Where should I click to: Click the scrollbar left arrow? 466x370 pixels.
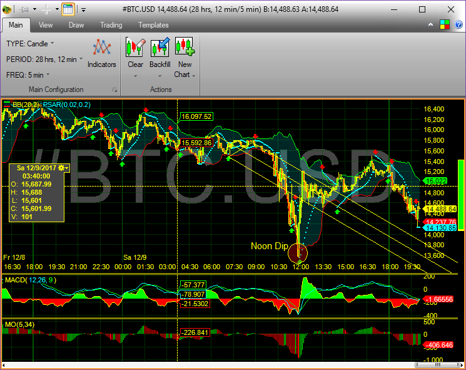pyautogui.click(x=4, y=365)
